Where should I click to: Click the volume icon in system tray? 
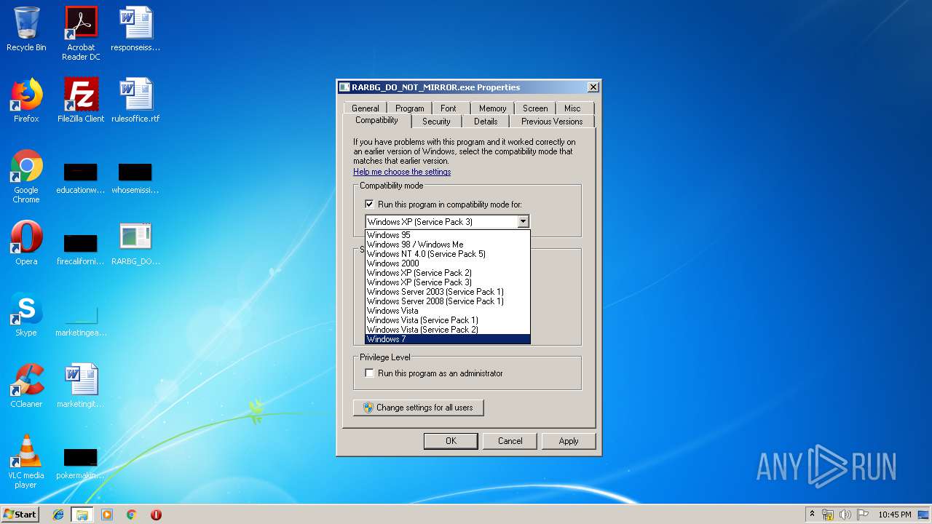pos(845,515)
